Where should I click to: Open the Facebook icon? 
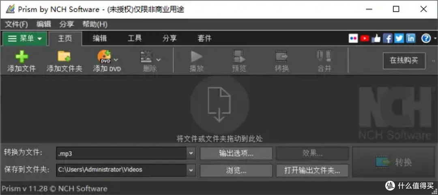(387, 38)
